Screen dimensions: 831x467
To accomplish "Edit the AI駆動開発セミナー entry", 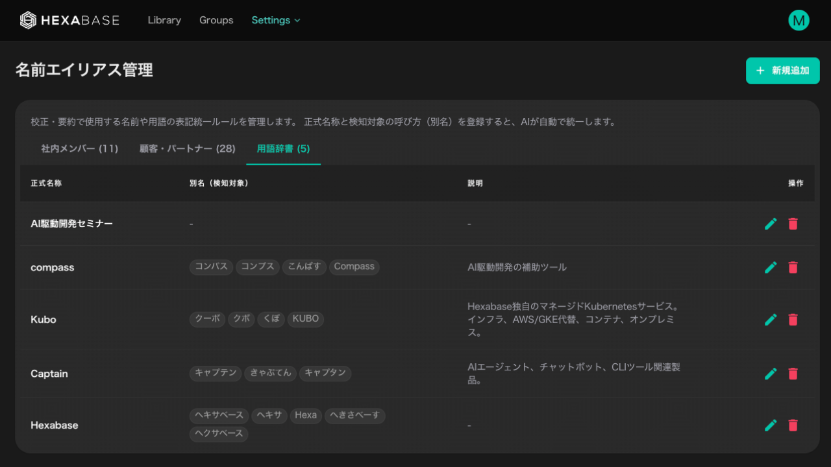I will (x=771, y=224).
